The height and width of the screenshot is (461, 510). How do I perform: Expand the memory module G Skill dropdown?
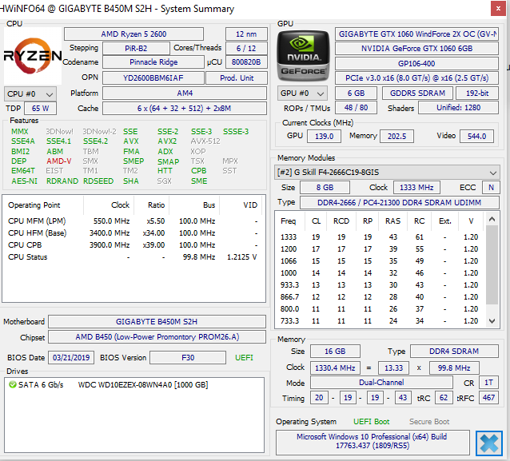pyautogui.click(x=387, y=173)
